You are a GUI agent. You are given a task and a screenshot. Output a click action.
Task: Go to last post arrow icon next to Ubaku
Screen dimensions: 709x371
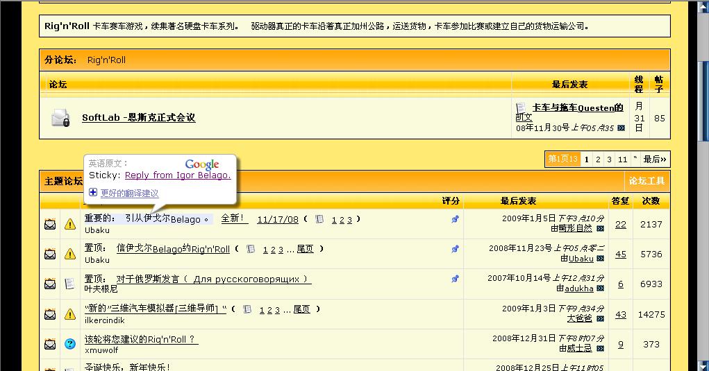(600, 259)
